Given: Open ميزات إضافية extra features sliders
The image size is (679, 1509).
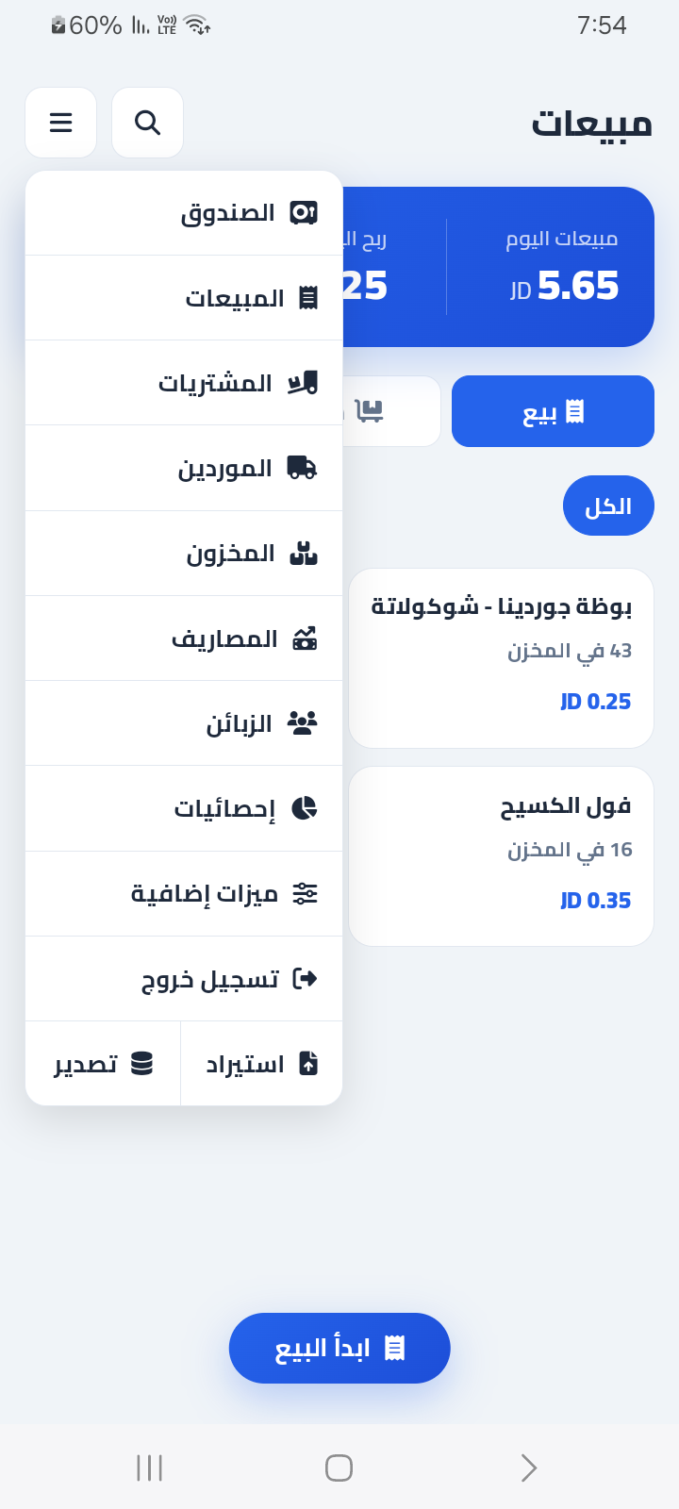Looking at the screenshot, I should [305, 893].
